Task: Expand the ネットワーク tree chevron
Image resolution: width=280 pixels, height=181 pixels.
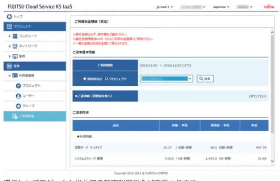Action: tap(10, 46)
